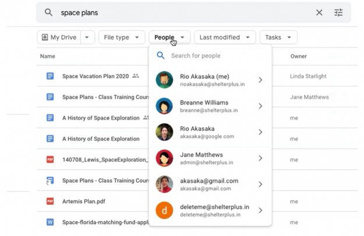Clear the search with the X icon
This screenshot has height=236, width=364.
319,13
